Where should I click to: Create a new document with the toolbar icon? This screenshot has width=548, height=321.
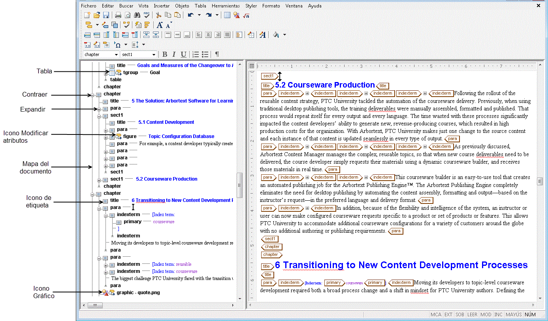[87, 15]
